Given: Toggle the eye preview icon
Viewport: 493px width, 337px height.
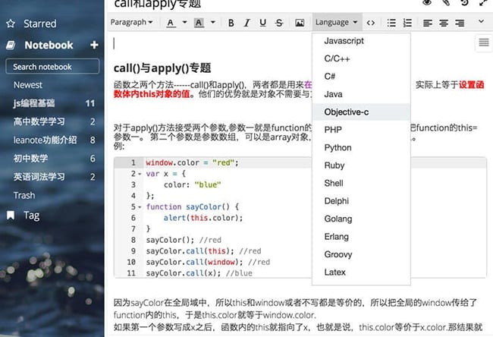Looking at the screenshot, I should 427,3.
